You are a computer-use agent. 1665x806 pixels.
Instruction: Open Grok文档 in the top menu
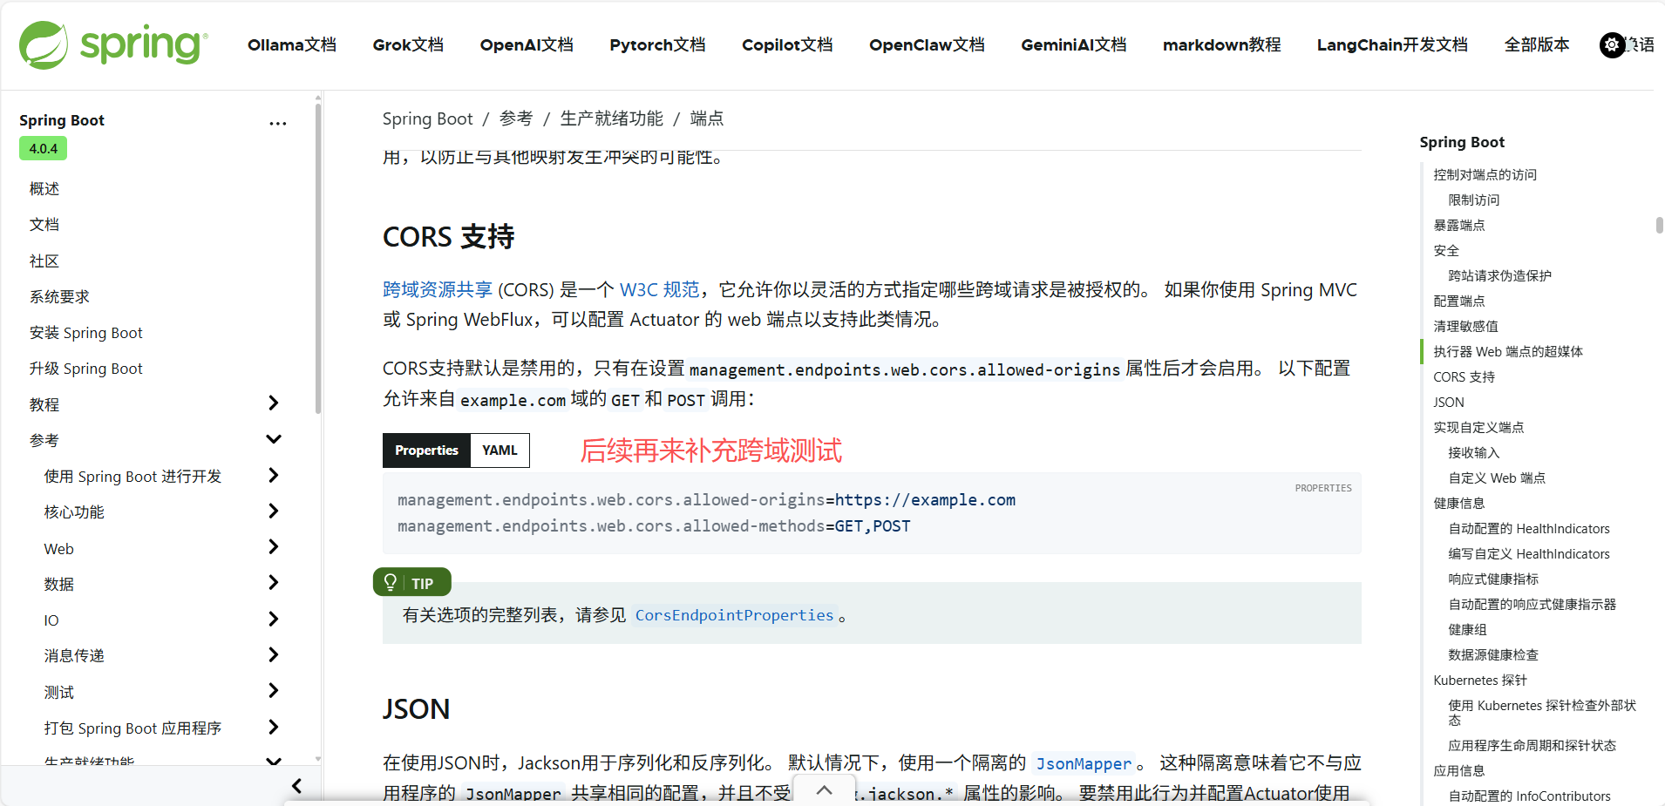pyautogui.click(x=408, y=44)
